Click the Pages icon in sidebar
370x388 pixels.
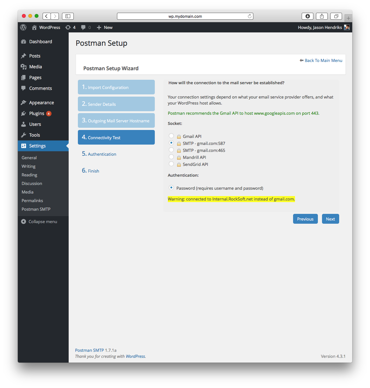tap(24, 78)
